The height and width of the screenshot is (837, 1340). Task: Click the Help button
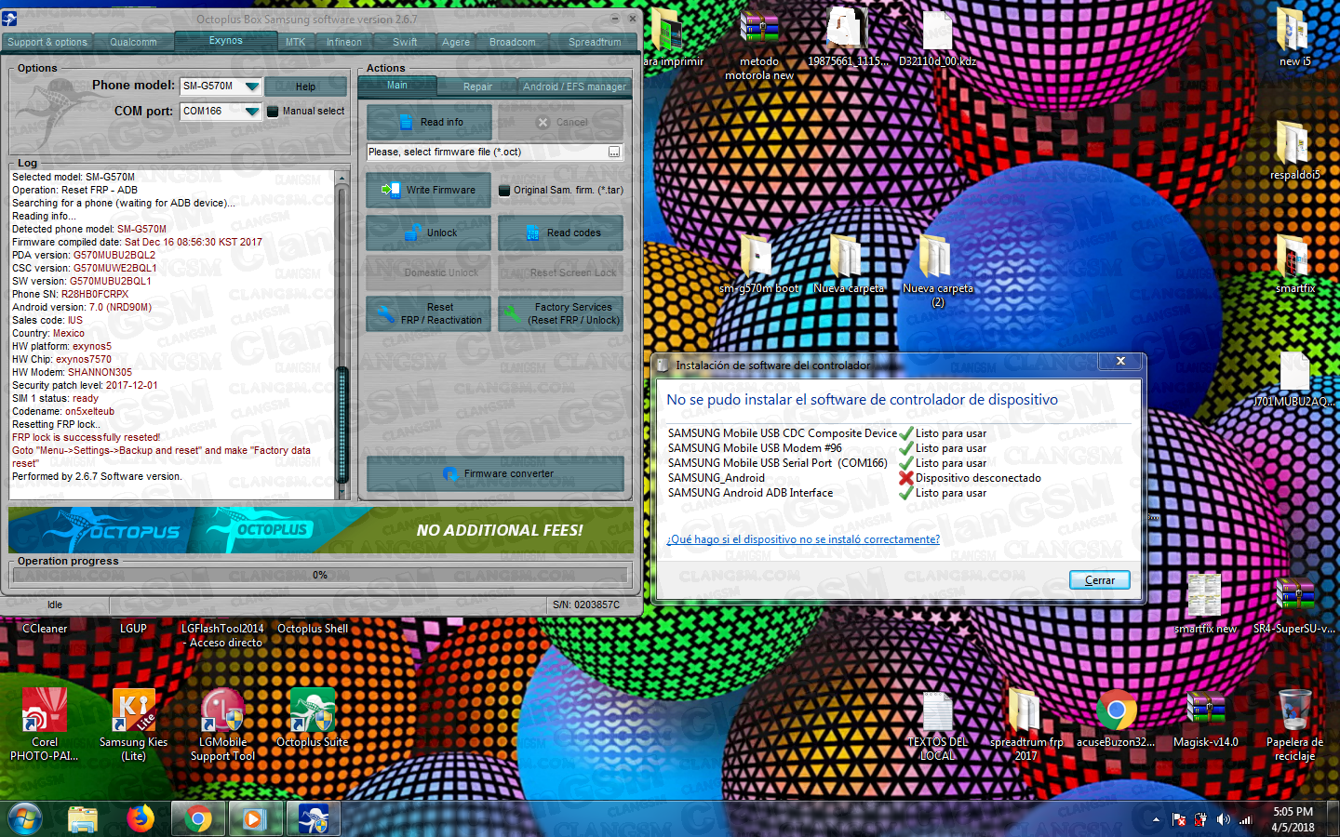coord(305,86)
